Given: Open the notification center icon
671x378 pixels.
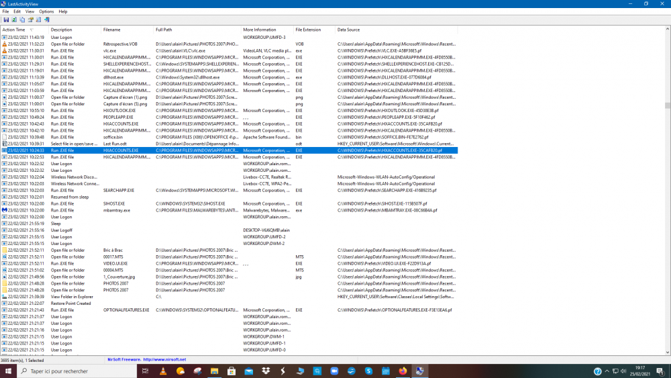Looking at the screenshot, I should [x=660, y=371].
